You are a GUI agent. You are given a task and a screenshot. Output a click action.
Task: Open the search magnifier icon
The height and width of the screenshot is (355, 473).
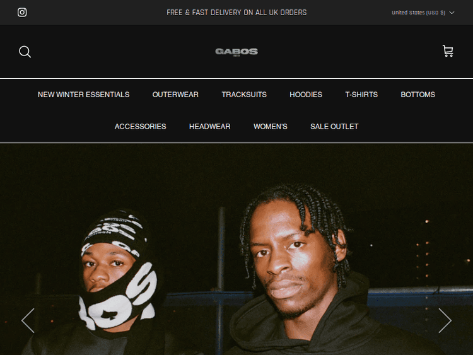coord(25,52)
